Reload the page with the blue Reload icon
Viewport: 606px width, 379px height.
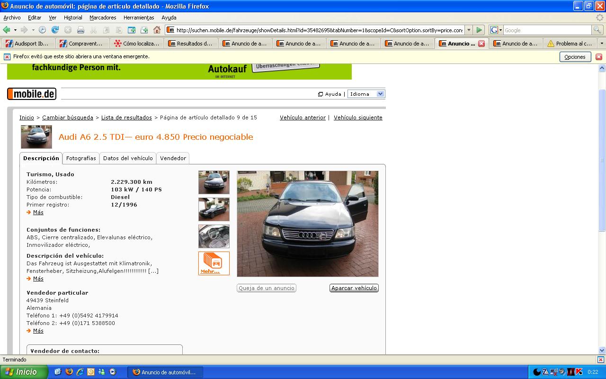pos(55,30)
